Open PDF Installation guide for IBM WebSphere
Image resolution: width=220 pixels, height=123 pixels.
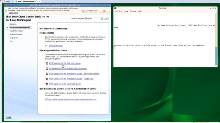[74, 74]
